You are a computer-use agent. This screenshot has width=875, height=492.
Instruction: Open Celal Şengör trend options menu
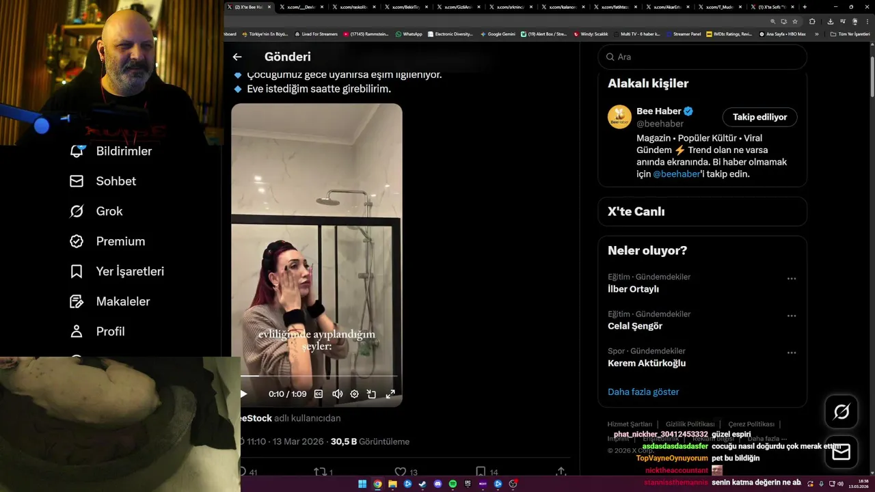tap(792, 316)
